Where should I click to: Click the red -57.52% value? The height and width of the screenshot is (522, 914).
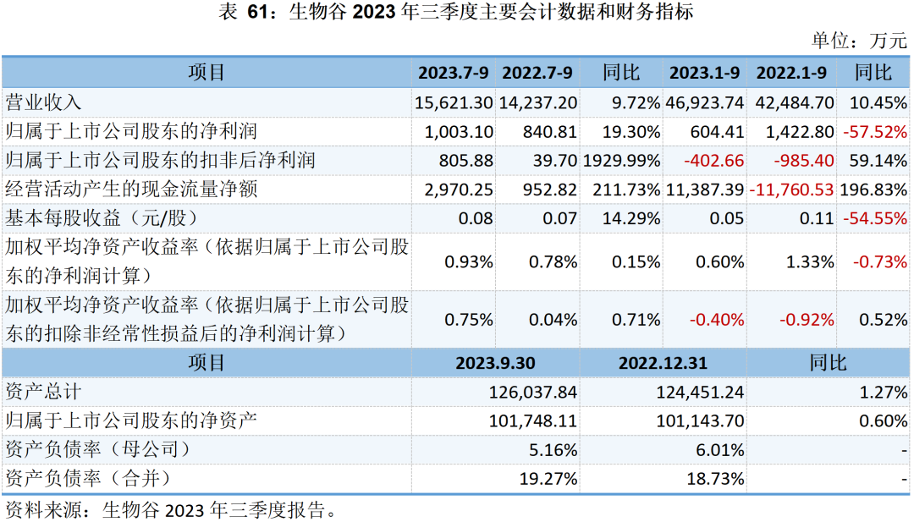tap(874, 131)
